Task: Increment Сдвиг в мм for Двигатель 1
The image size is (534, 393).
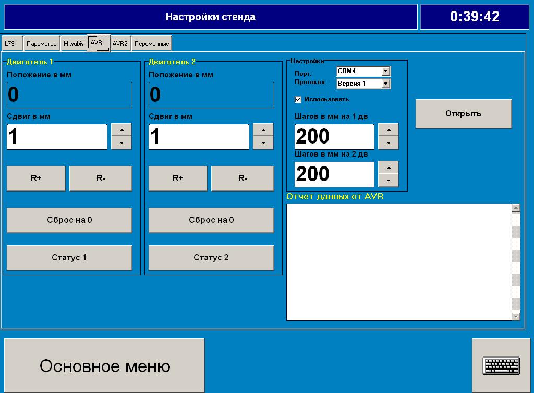Action: [x=122, y=130]
